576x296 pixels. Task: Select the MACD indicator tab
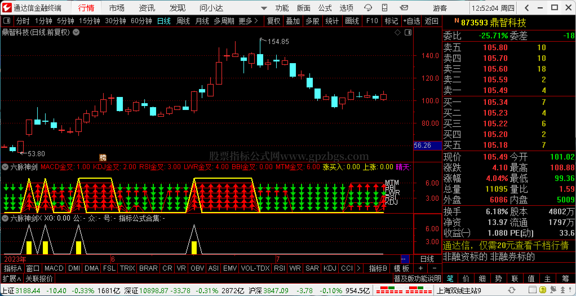(x=54, y=268)
